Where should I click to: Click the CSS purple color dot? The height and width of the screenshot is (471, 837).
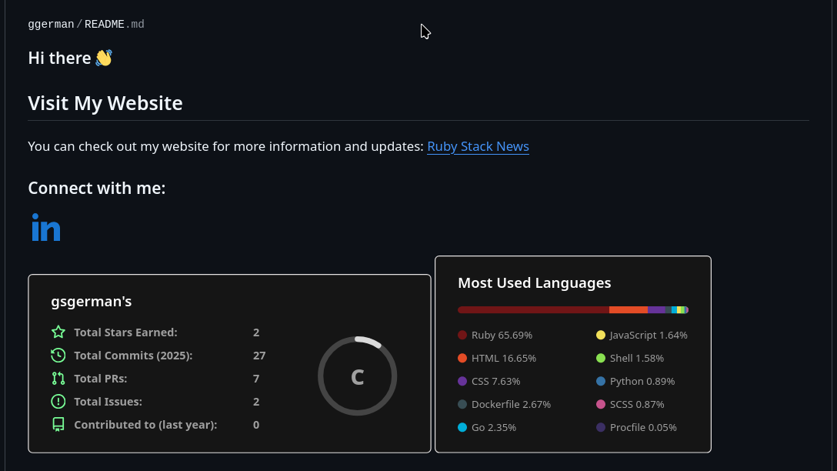point(462,382)
